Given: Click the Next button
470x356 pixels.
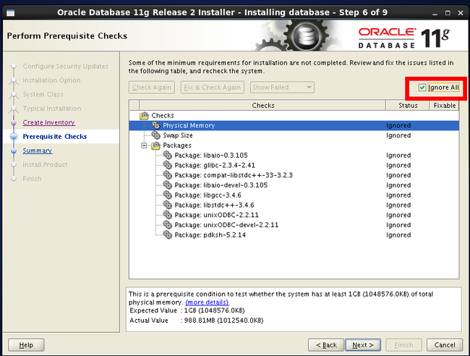Looking at the screenshot, I should pos(363,345).
